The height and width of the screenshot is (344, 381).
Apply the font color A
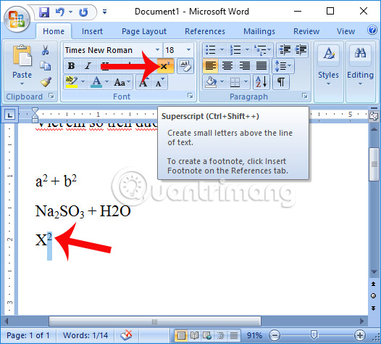coord(96,82)
